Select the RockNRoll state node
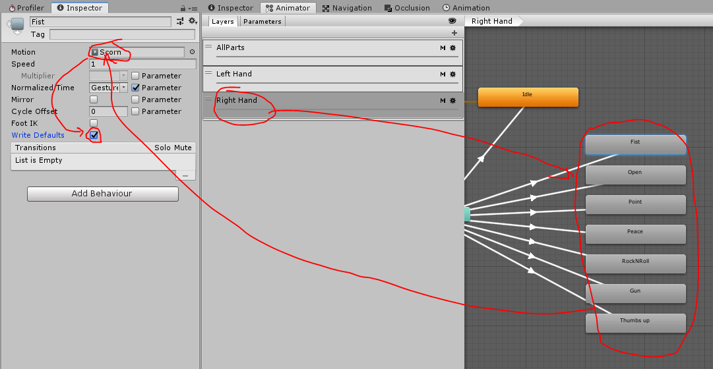 tap(636, 264)
